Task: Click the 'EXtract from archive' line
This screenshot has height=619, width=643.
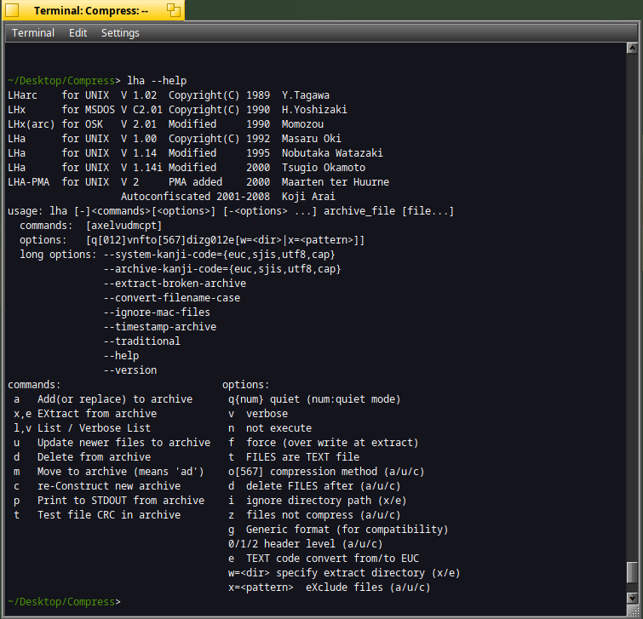Action: (x=97, y=414)
